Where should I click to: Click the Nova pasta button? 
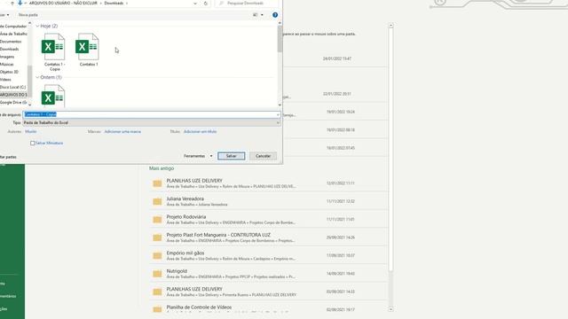point(28,15)
